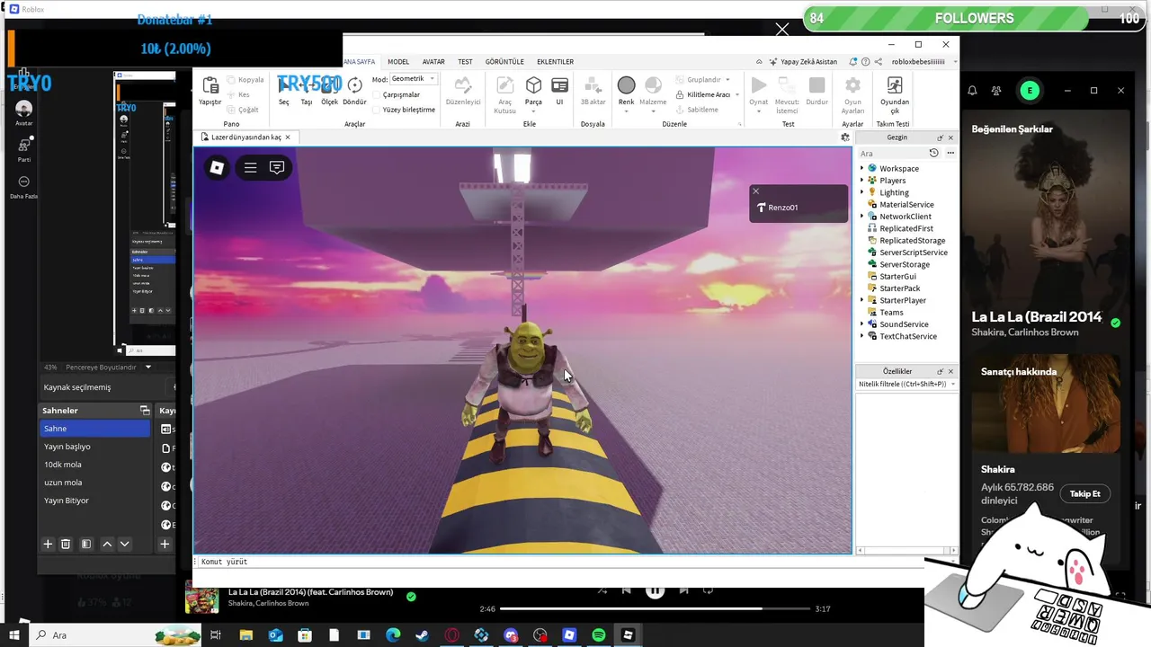This screenshot has height=647, width=1151.
Task: Open the Mod Geometrik dropdown
Action: 414,79
